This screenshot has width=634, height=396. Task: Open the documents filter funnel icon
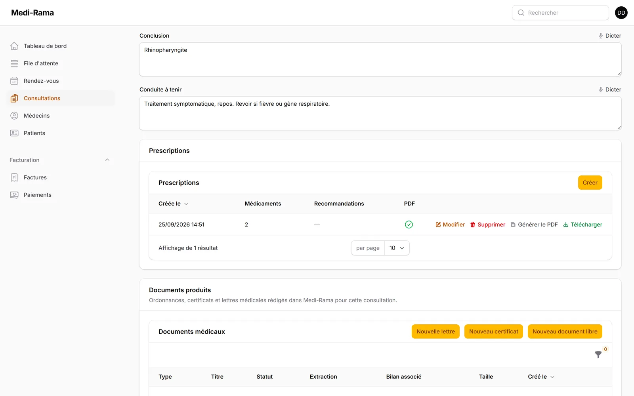click(x=598, y=355)
